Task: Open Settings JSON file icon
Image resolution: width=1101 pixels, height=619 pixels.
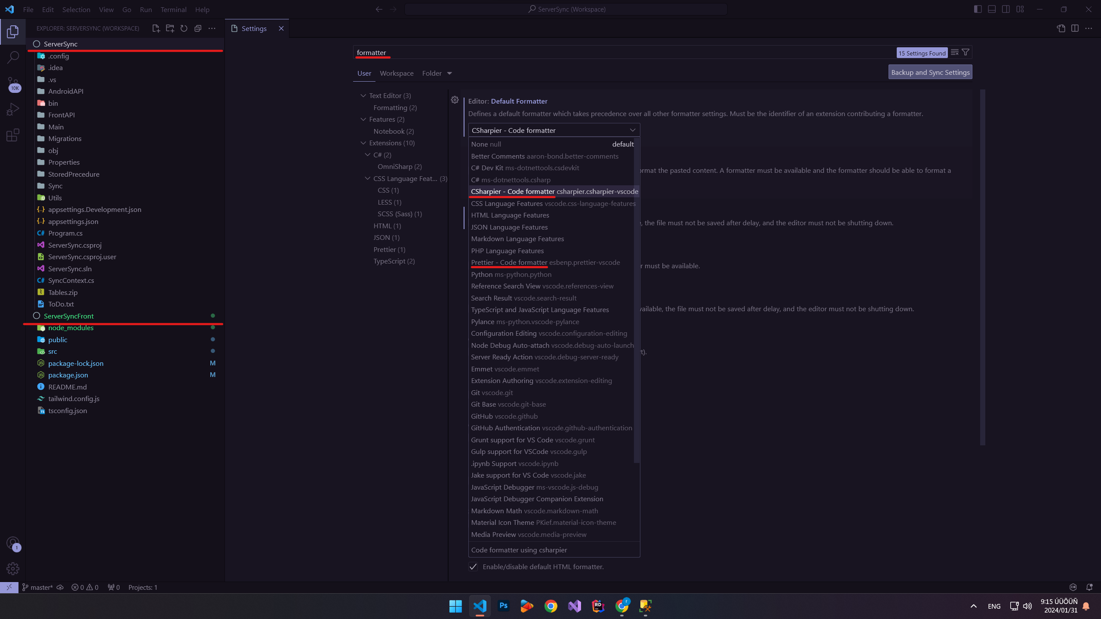Action: (1061, 28)
